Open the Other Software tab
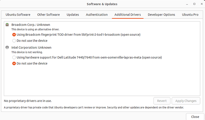The height and width of the screenshot is (120, 205). click(48, 15)
